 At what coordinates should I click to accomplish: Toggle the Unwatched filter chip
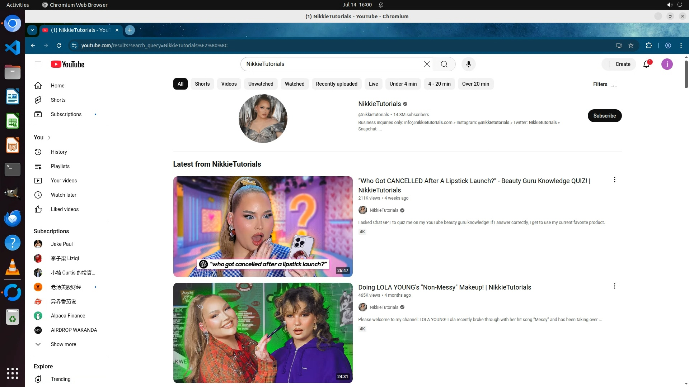(x=261, y=84)
